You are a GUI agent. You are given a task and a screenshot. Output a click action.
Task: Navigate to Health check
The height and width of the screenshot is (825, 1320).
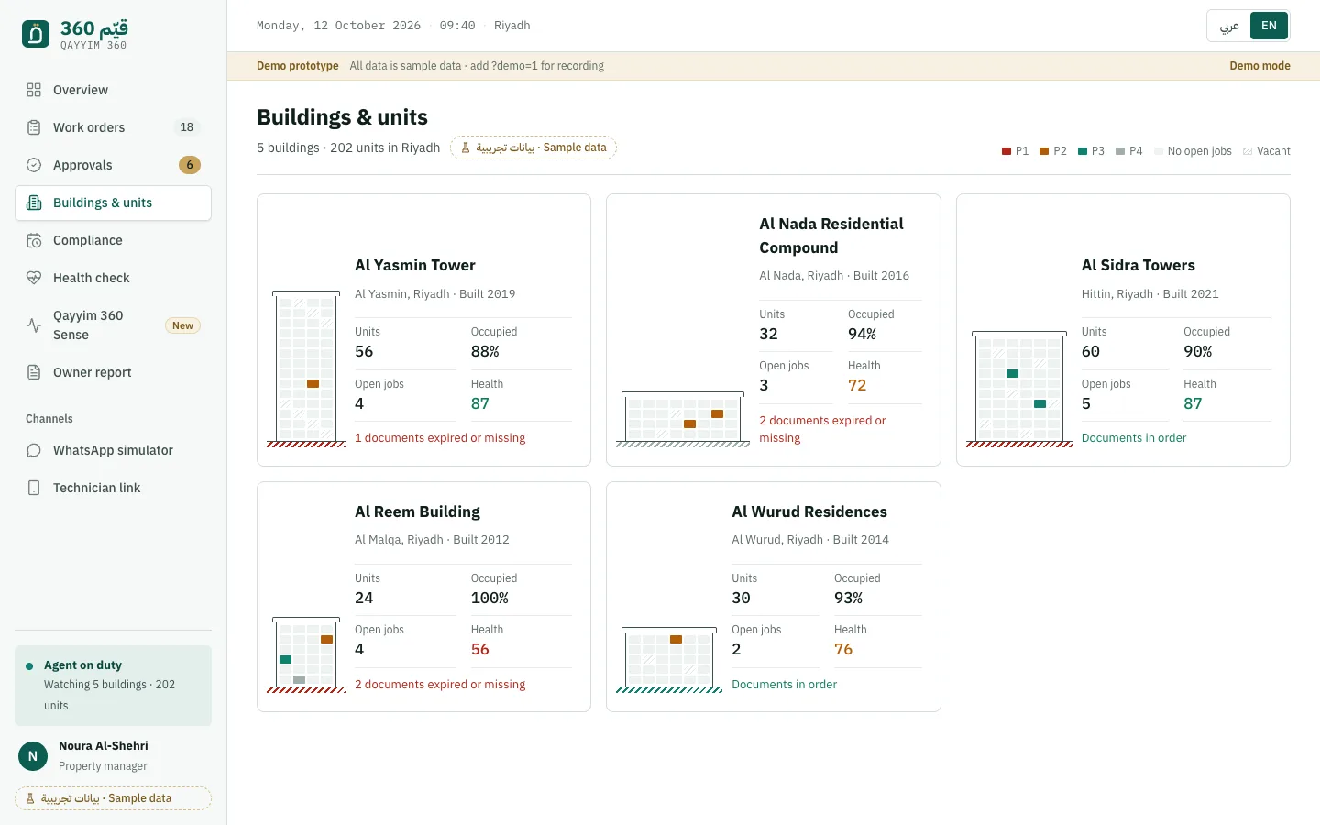click(x=114, y=278)
